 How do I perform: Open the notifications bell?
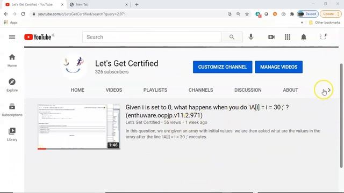[304, 37]
